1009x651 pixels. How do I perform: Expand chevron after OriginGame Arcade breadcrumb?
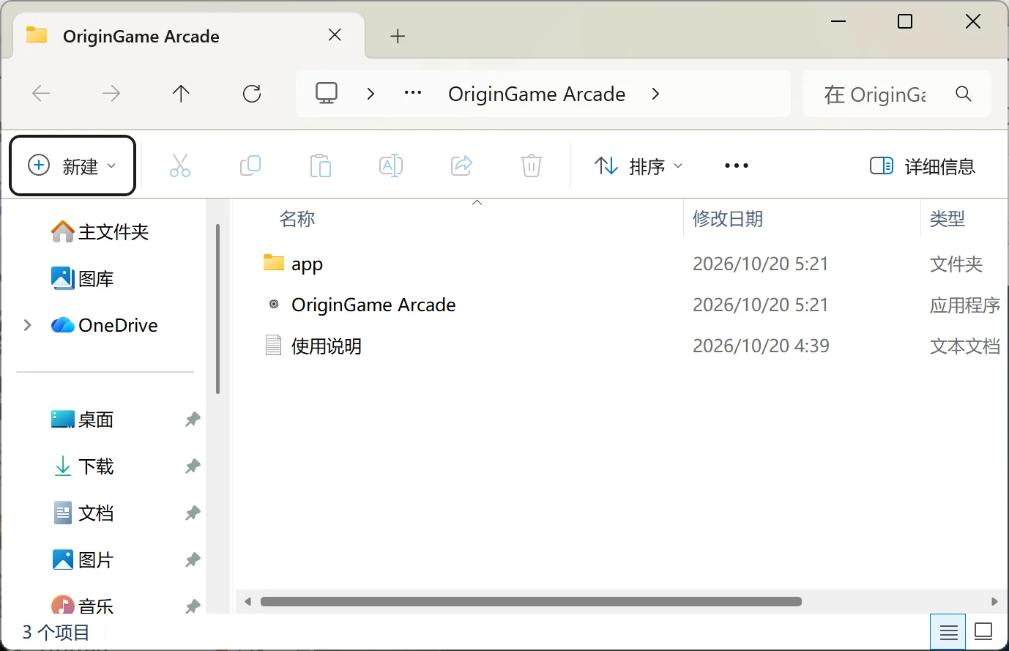point(655,94)
